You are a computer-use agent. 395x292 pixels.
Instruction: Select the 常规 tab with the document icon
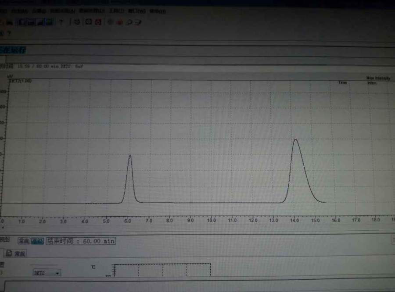point(16,253)
